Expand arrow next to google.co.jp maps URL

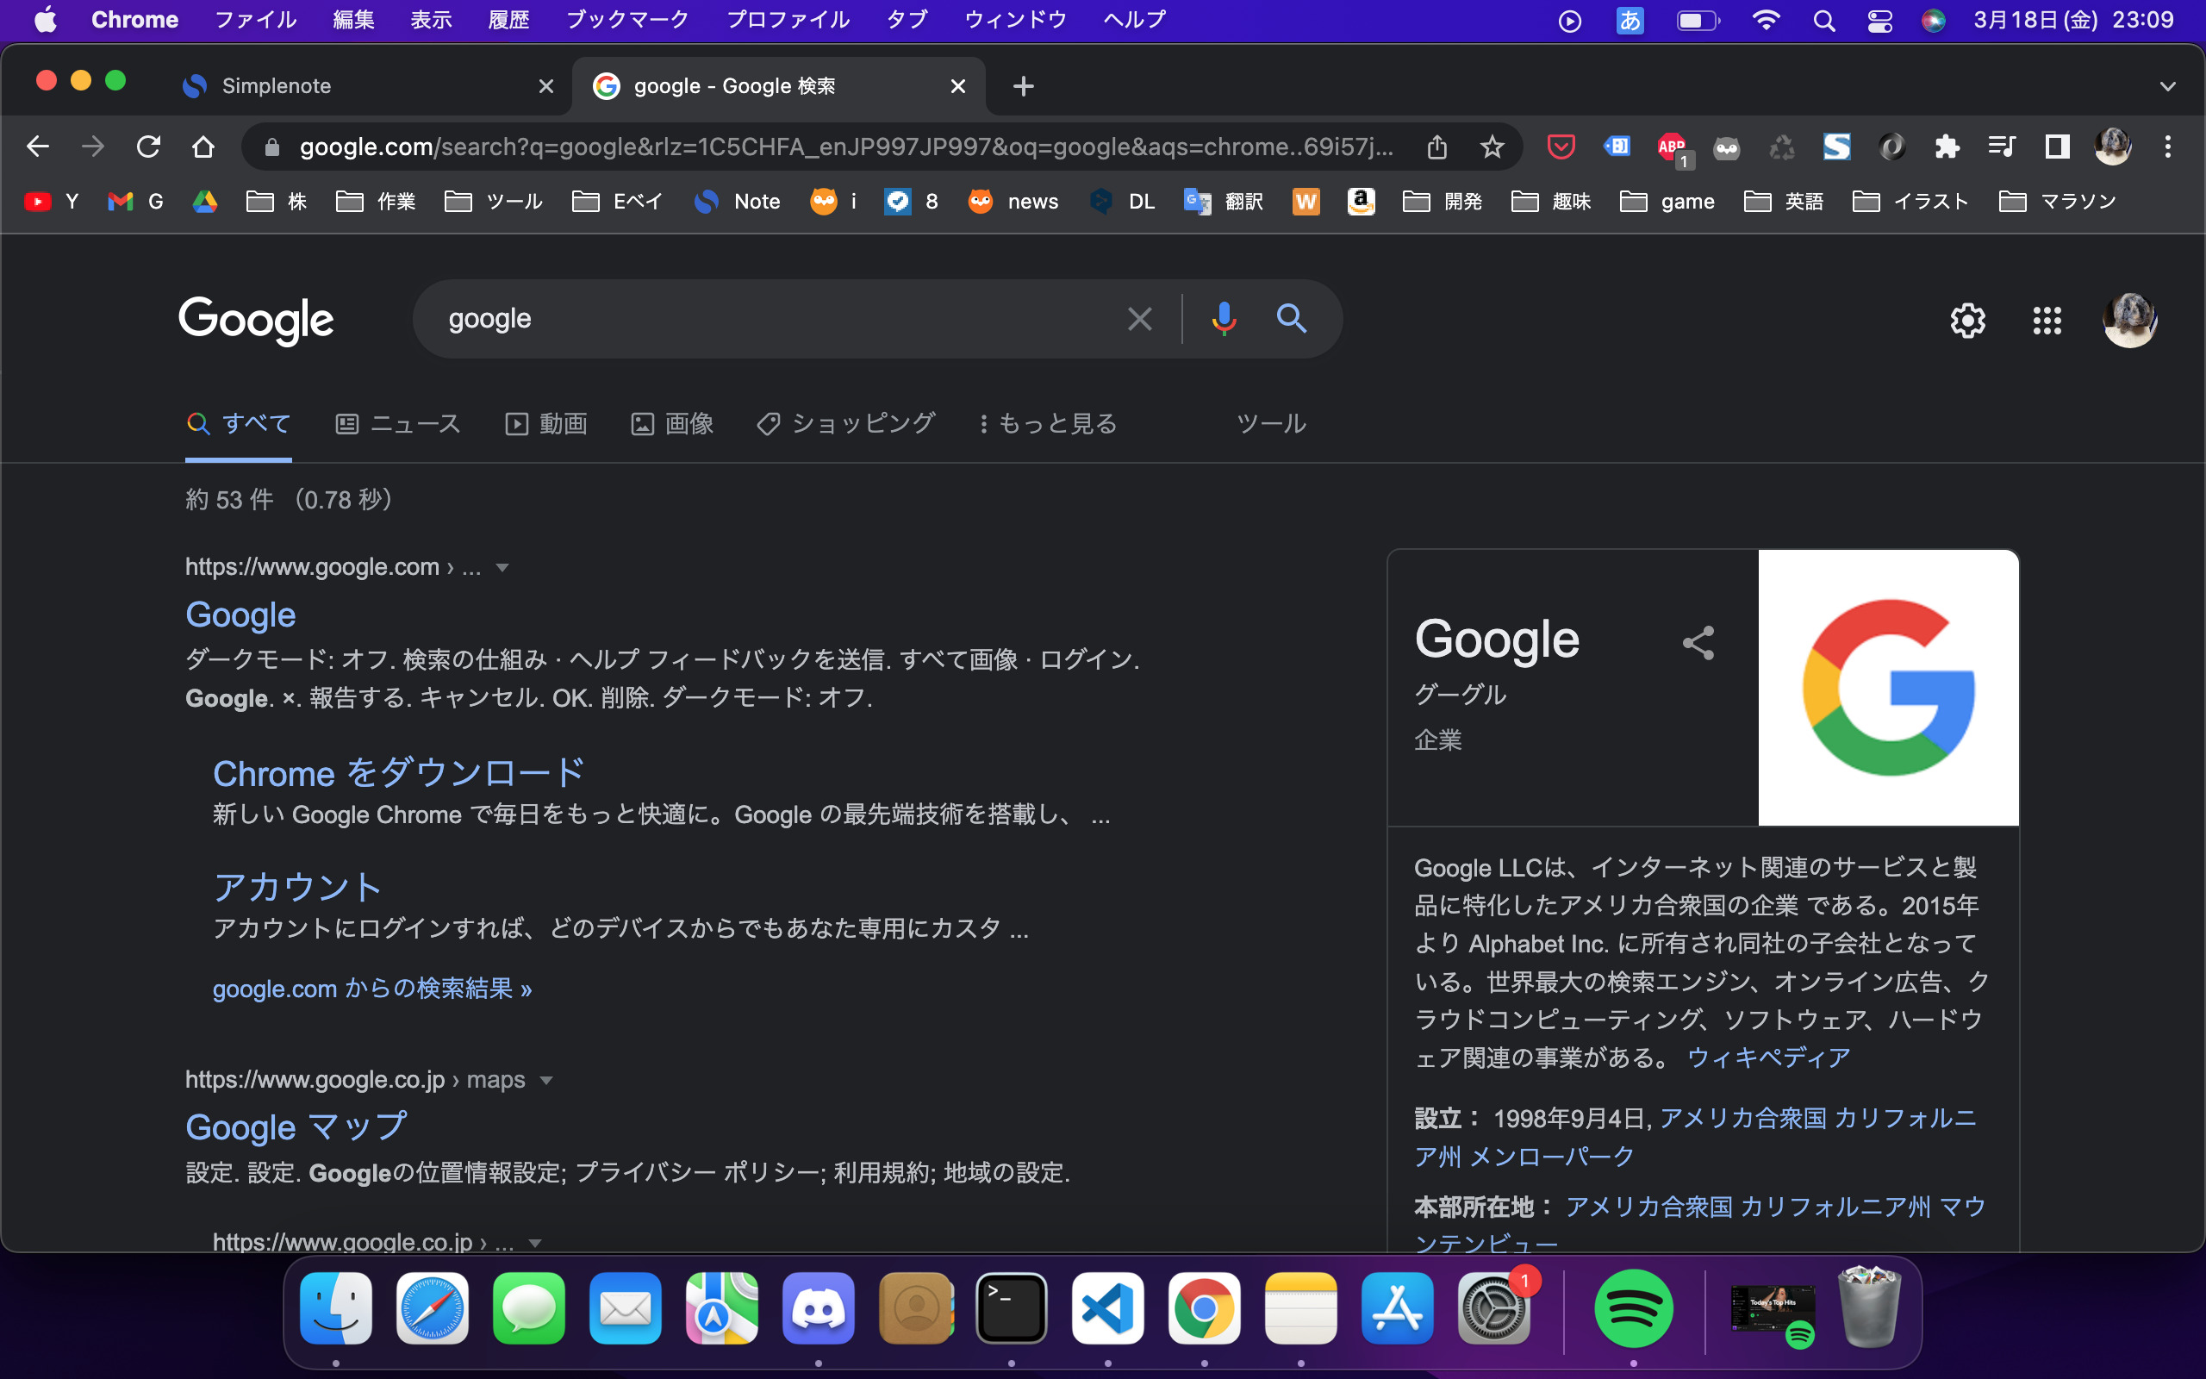click(546, 1081)
